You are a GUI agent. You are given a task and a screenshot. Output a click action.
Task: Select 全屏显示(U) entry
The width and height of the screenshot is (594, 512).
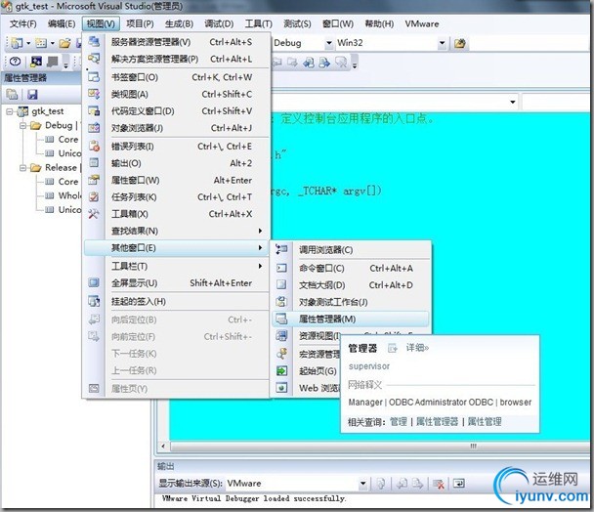(177, 283)
